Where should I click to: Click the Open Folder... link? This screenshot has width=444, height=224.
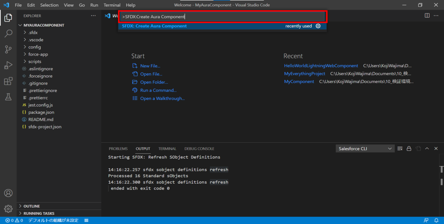coord(154,82)
